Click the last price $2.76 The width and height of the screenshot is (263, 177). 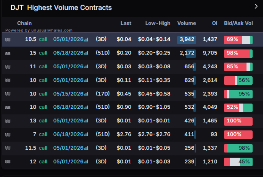pos(124,134)
